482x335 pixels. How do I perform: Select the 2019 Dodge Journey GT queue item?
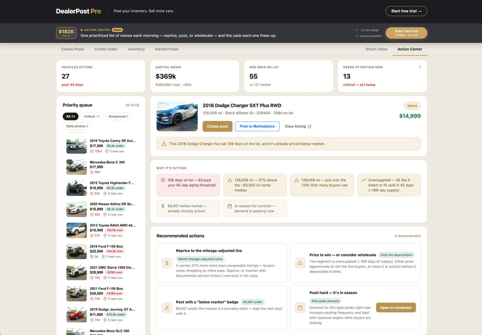pos(101,314)
